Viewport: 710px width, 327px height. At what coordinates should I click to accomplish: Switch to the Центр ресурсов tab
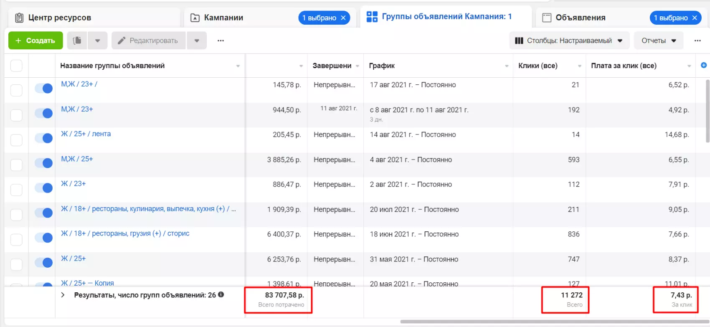pos(94,18)
